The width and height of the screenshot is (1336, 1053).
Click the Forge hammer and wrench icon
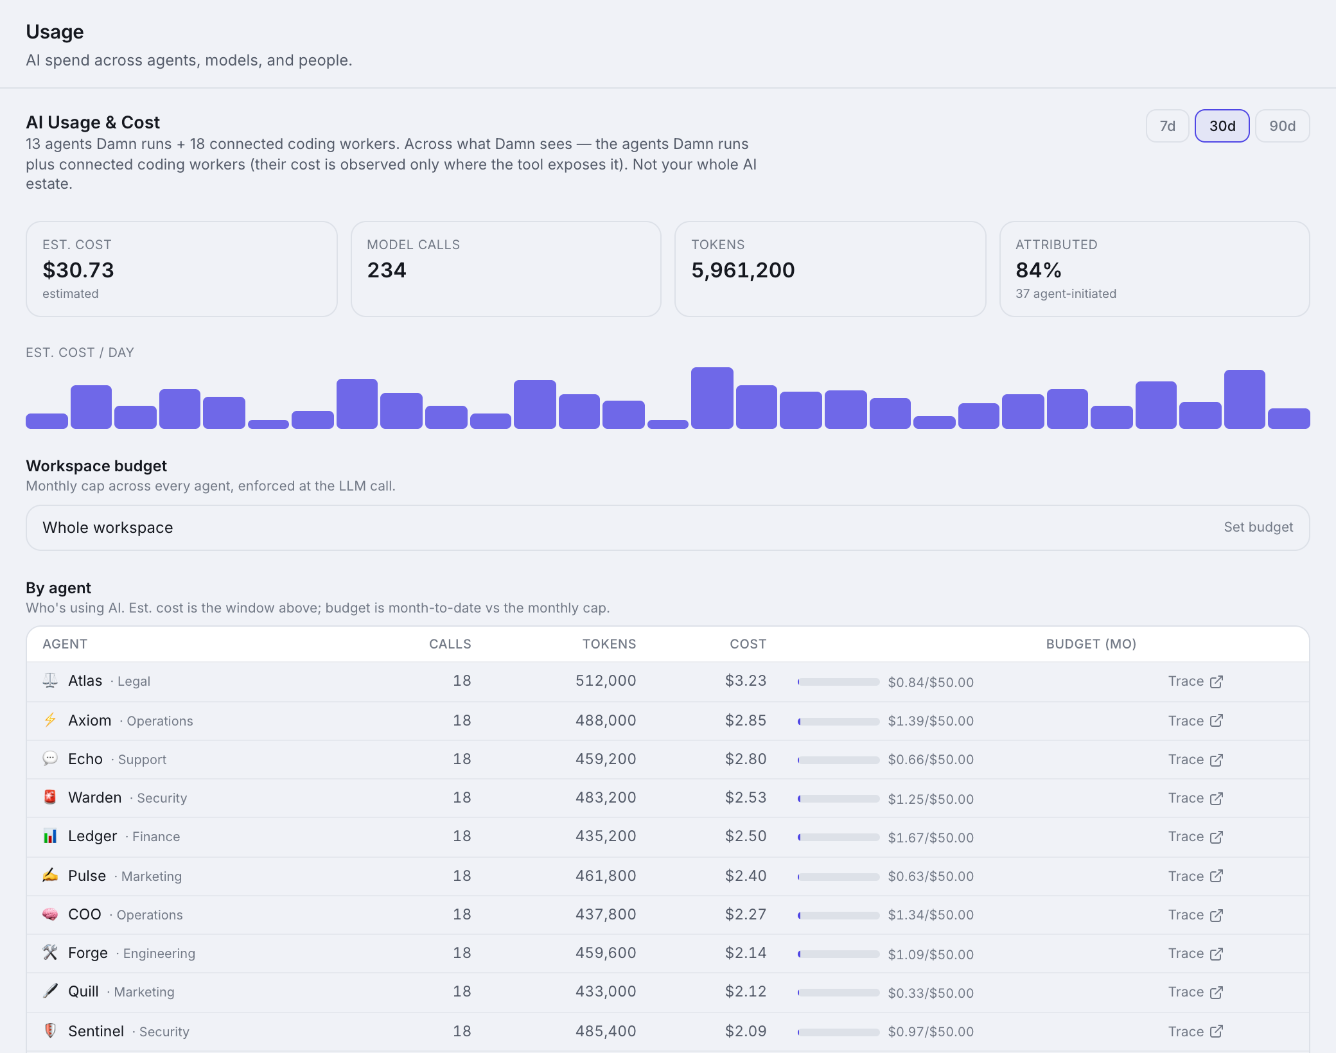click(50, 952)
